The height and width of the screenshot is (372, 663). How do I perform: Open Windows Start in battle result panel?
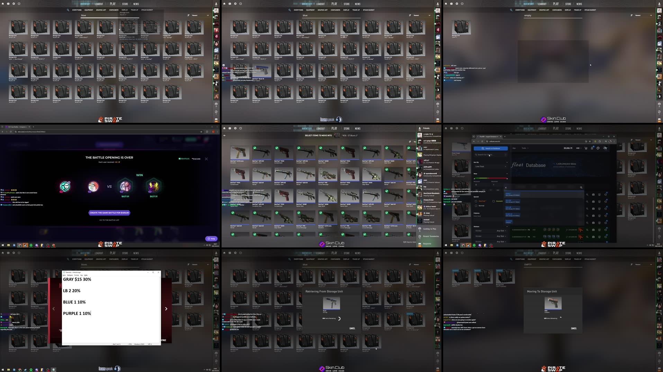[x=3, y=245]
